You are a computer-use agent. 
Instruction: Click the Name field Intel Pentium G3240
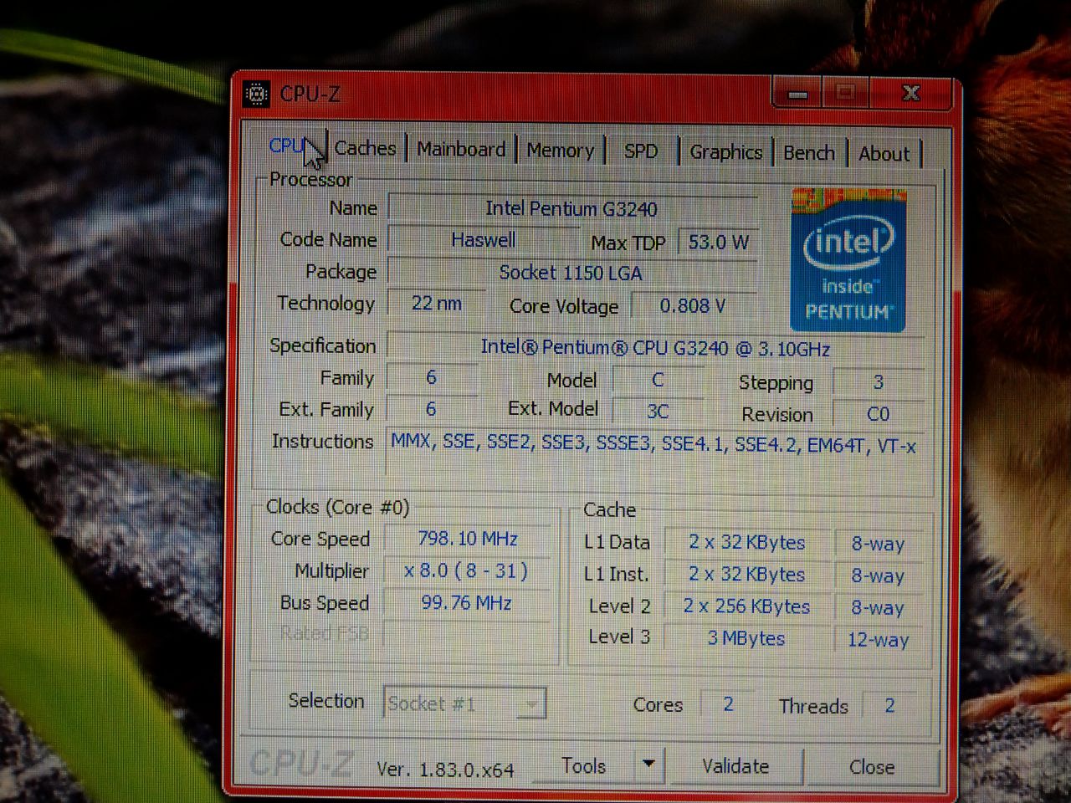(572, 208)
